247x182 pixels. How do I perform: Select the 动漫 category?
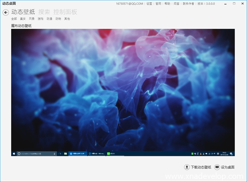(49, 19)
